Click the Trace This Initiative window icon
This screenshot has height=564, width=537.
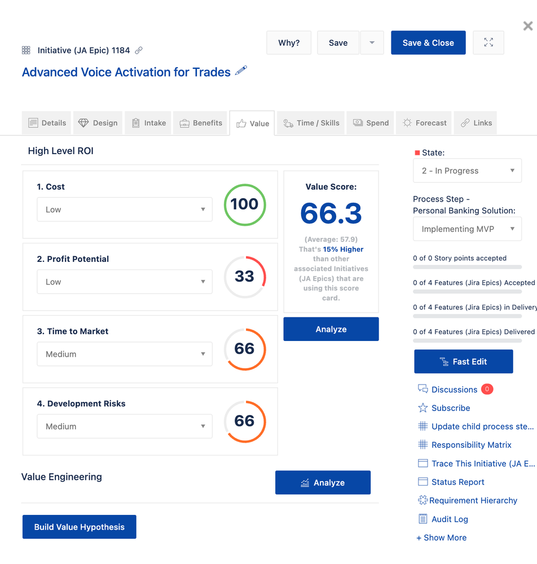coord(422,463)
